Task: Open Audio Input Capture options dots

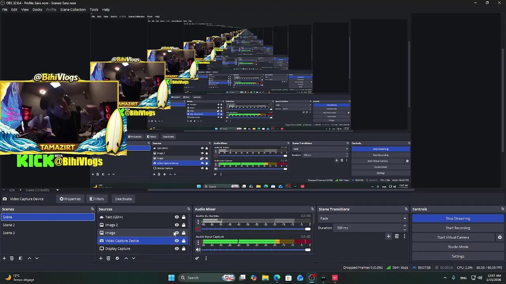Action: 198,243
